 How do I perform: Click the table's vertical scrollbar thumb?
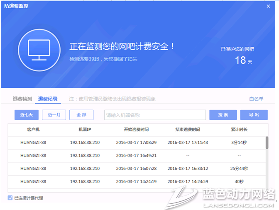coord(267,142)
